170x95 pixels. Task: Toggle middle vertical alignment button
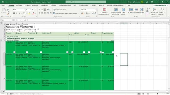pos(42,10)
